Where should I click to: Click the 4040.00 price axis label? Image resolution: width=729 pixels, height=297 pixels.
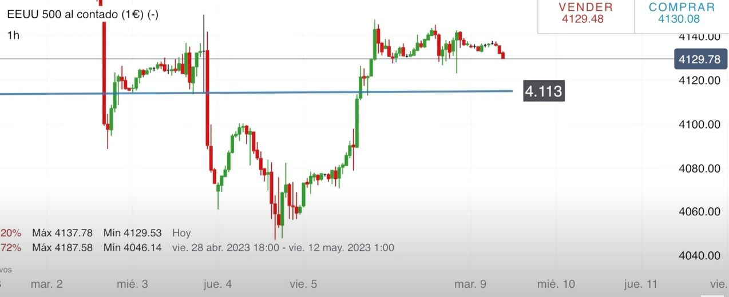click(x=699, y=255)
